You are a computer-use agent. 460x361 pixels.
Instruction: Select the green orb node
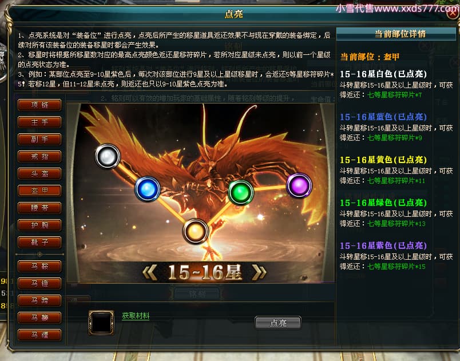(241, 193)
